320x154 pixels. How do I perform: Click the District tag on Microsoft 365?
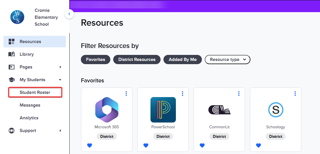click(x=107, y=136)
